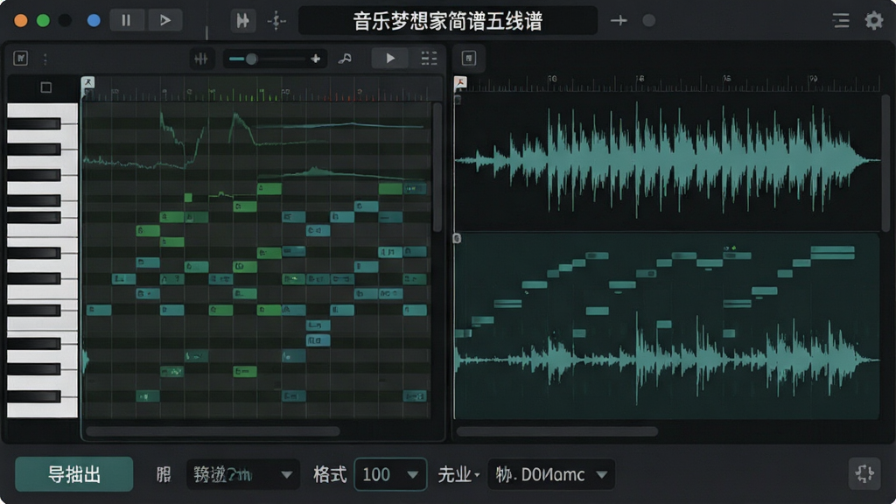Toggle the gray record dot next to the plus
Viewport: 896px width, 504px height.
(x=648, y=21)
